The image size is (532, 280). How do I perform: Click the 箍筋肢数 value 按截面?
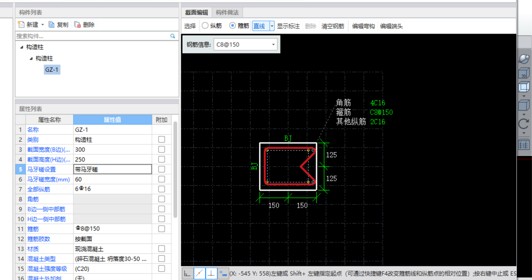(x=113, y=239)
